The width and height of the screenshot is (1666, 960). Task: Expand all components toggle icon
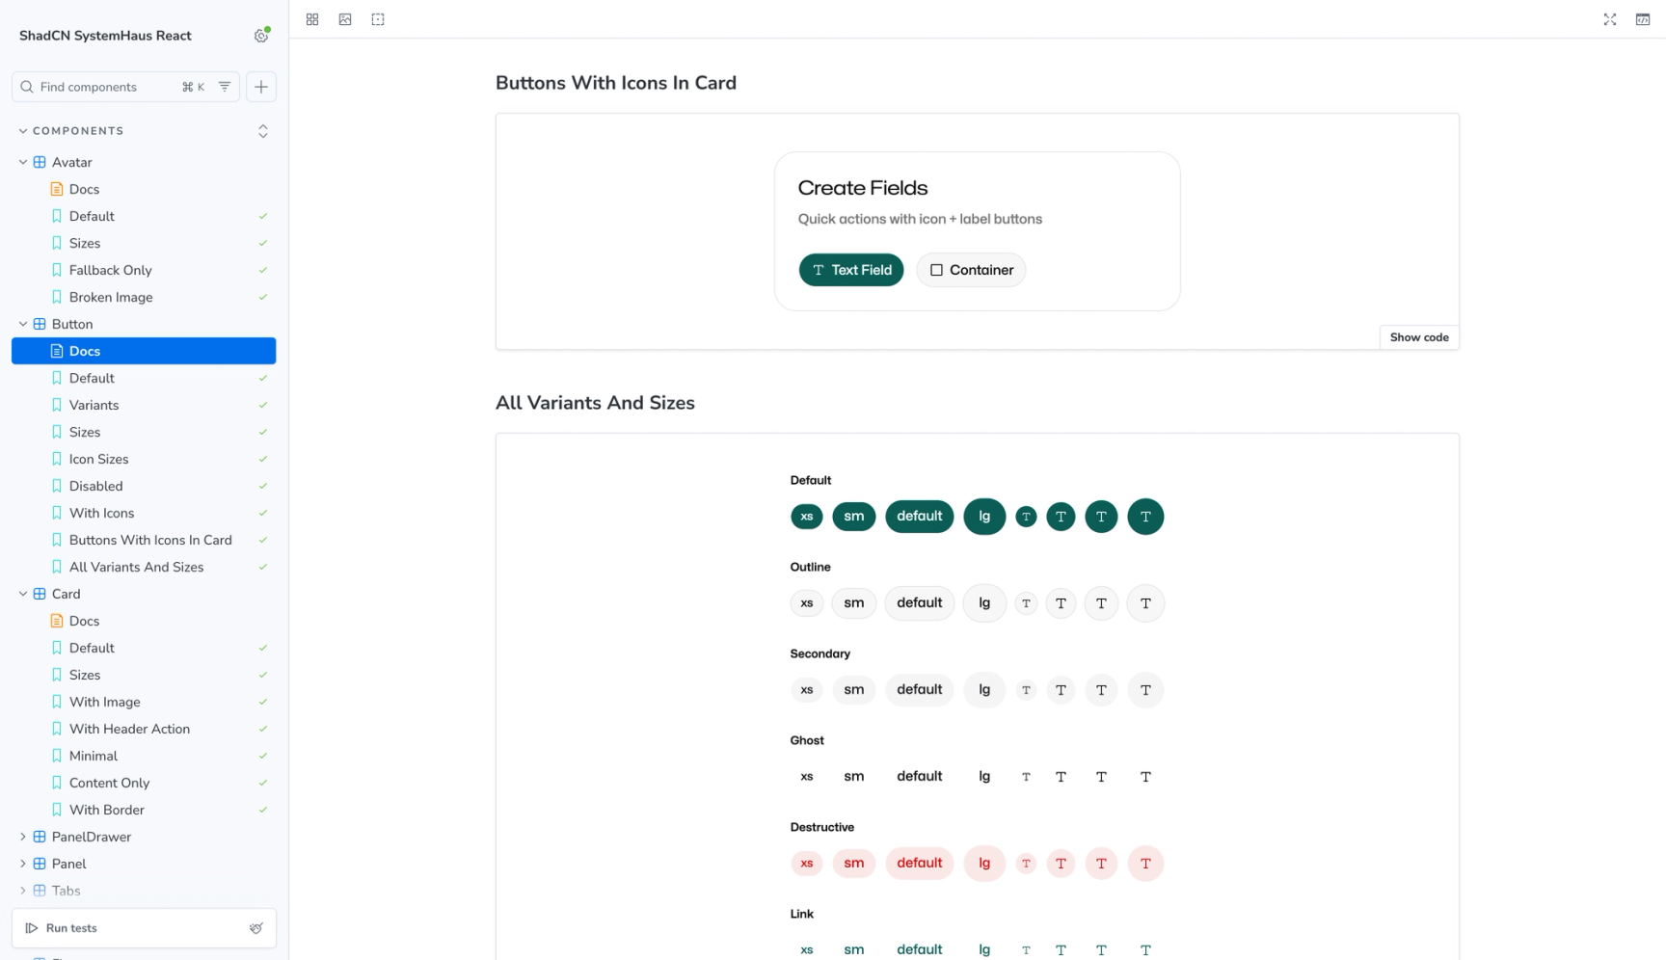coord(263,131)
